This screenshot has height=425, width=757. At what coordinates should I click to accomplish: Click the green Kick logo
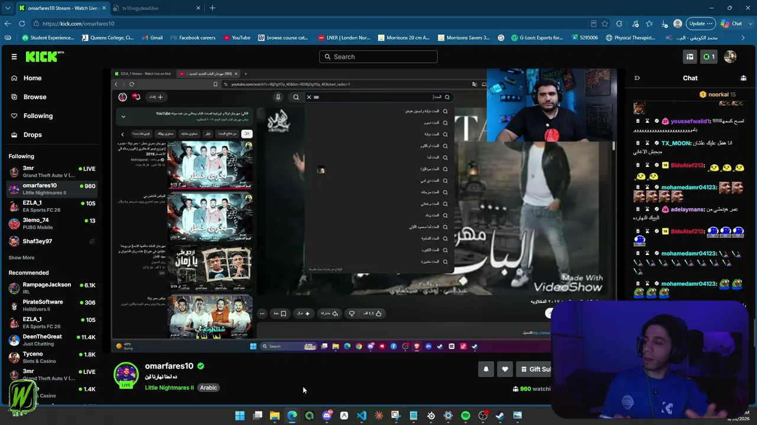tap(45, 57)
